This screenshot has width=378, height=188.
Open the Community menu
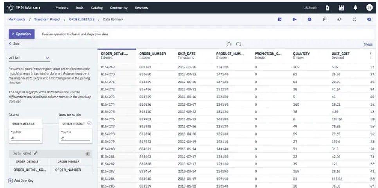(119, 8)
